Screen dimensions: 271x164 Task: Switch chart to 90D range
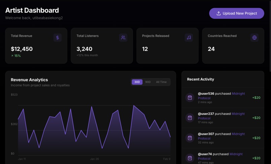coord(148,82)
